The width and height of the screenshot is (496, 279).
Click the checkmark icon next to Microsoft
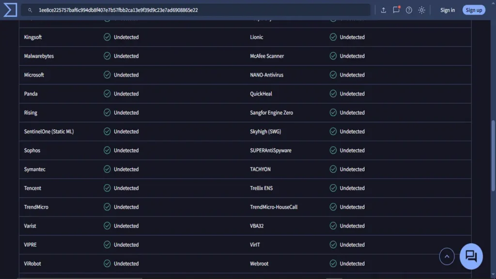tap(107, 75)
